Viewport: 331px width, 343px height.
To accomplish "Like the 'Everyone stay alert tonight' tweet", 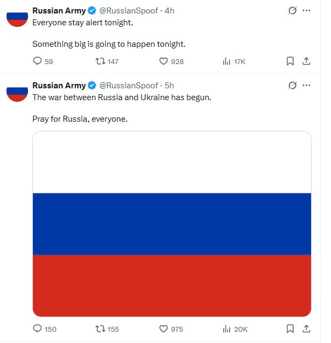I will coord(164,61).
